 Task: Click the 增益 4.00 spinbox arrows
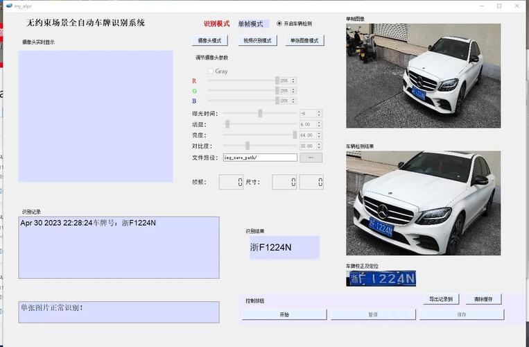pyautogui.click(x=319, y=124)
